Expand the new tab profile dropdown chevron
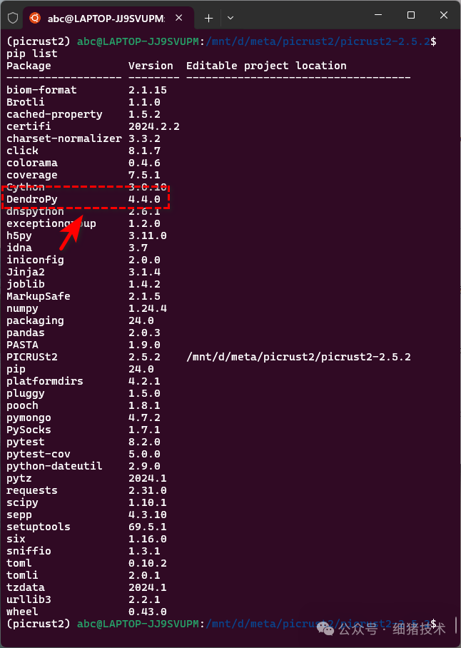461x648 pixels. pyautogui.click(x=230, y=18)
